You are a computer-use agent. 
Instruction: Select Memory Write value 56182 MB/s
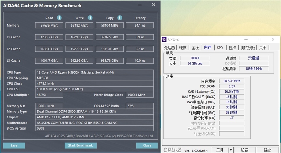pyautogui.click(x=79, y=25)
